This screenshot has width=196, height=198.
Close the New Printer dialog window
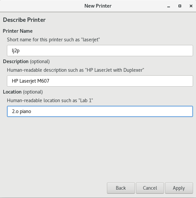[x=191, y=6]
